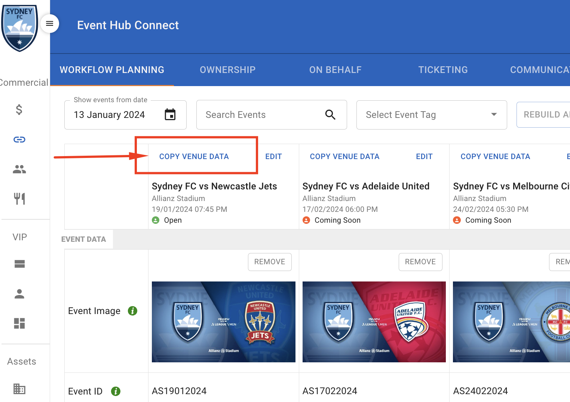This screenshot has height=402, width=570.
Task: Open the people group sidebar icon
Action: point(19,170)
